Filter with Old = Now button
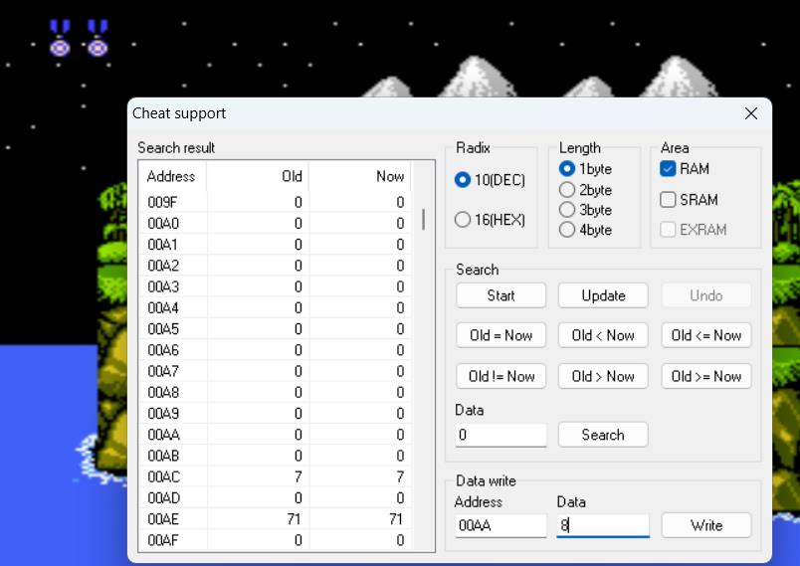The height and width of the screenshot is (566, 800). [x=501, y=335]
